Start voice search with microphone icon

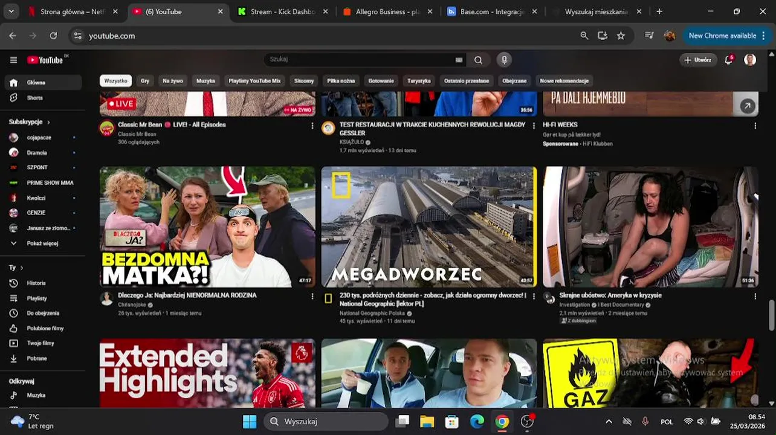[504, 60]
